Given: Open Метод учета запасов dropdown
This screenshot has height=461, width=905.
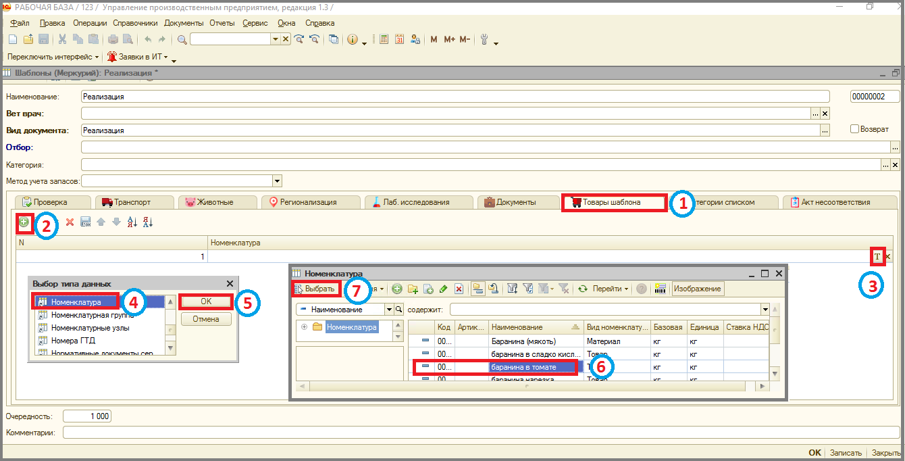Looking at the screenshot, I should click(x=277, y=181).
